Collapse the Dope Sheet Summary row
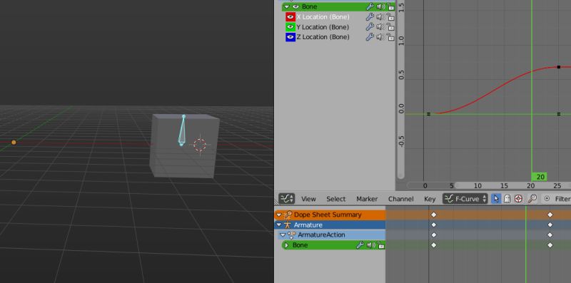Viewport: 571px width, 283px height. [279, 215]
